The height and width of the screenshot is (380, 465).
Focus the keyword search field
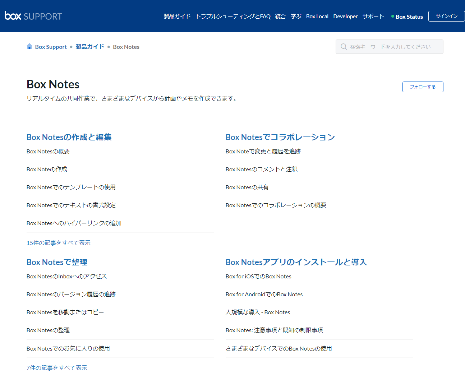coord(390,47)
